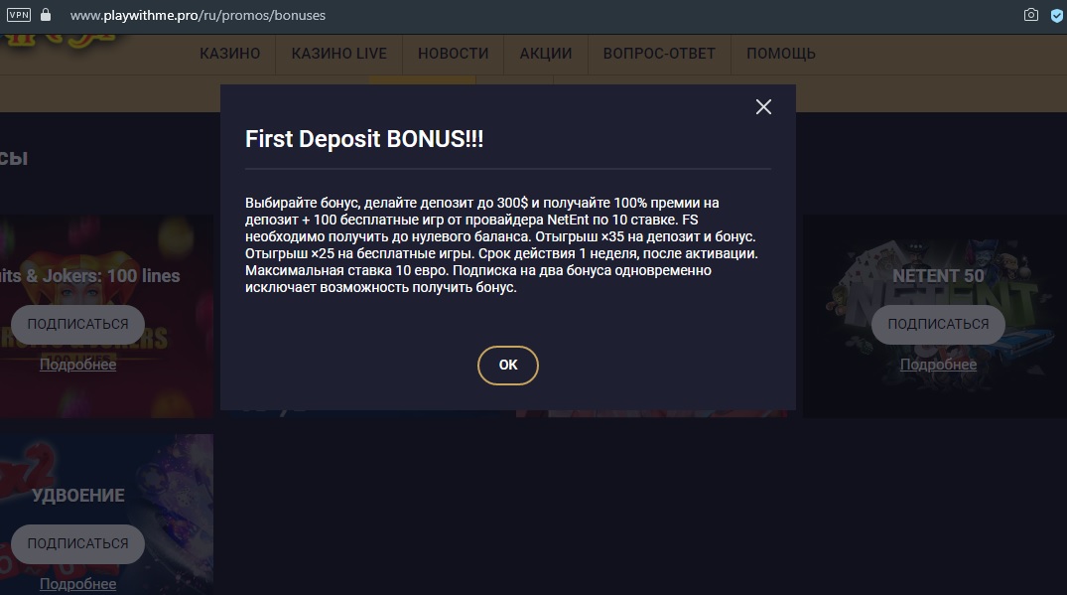Viewport: 1067px width, 595px height.
Task: Open the ВОПРОС-ОТВЕТ page
Action: click(x=659, y=54)
